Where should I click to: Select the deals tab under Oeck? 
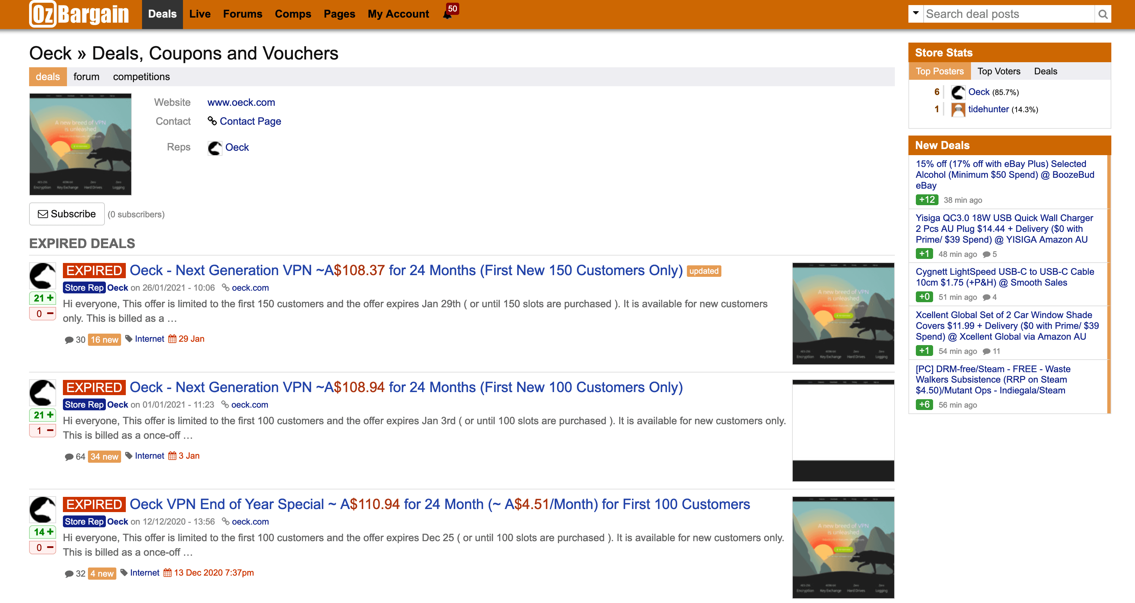[48, 77]
